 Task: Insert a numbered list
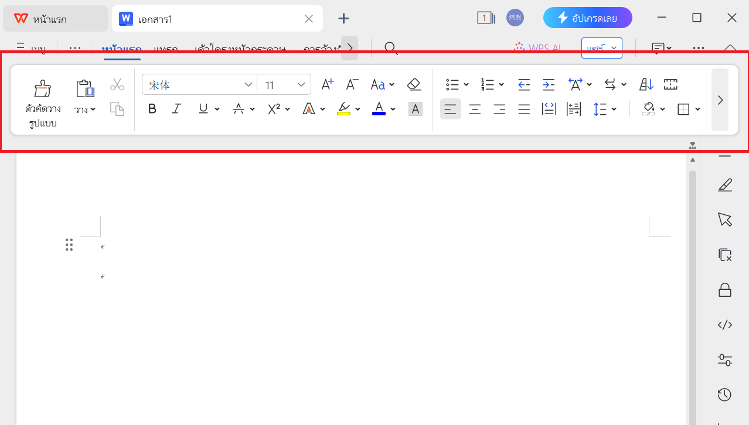(x=487, y=84)
